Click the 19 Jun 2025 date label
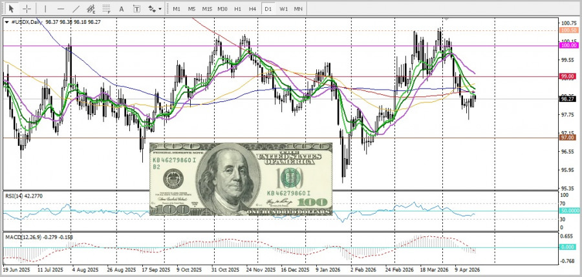This screenshot has height=277, width=582. (x=16, y=269)
